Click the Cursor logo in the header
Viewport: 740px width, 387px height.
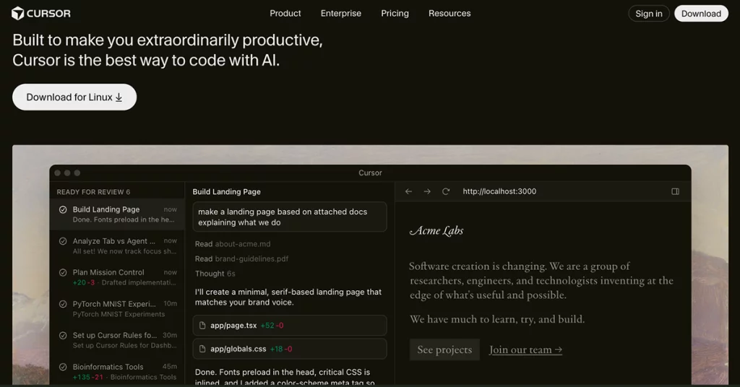(x=41, y=13)
